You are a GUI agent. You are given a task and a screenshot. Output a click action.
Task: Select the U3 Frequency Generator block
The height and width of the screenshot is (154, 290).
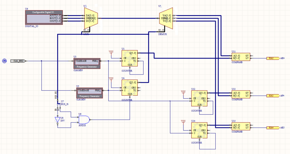tap(86, 63)
